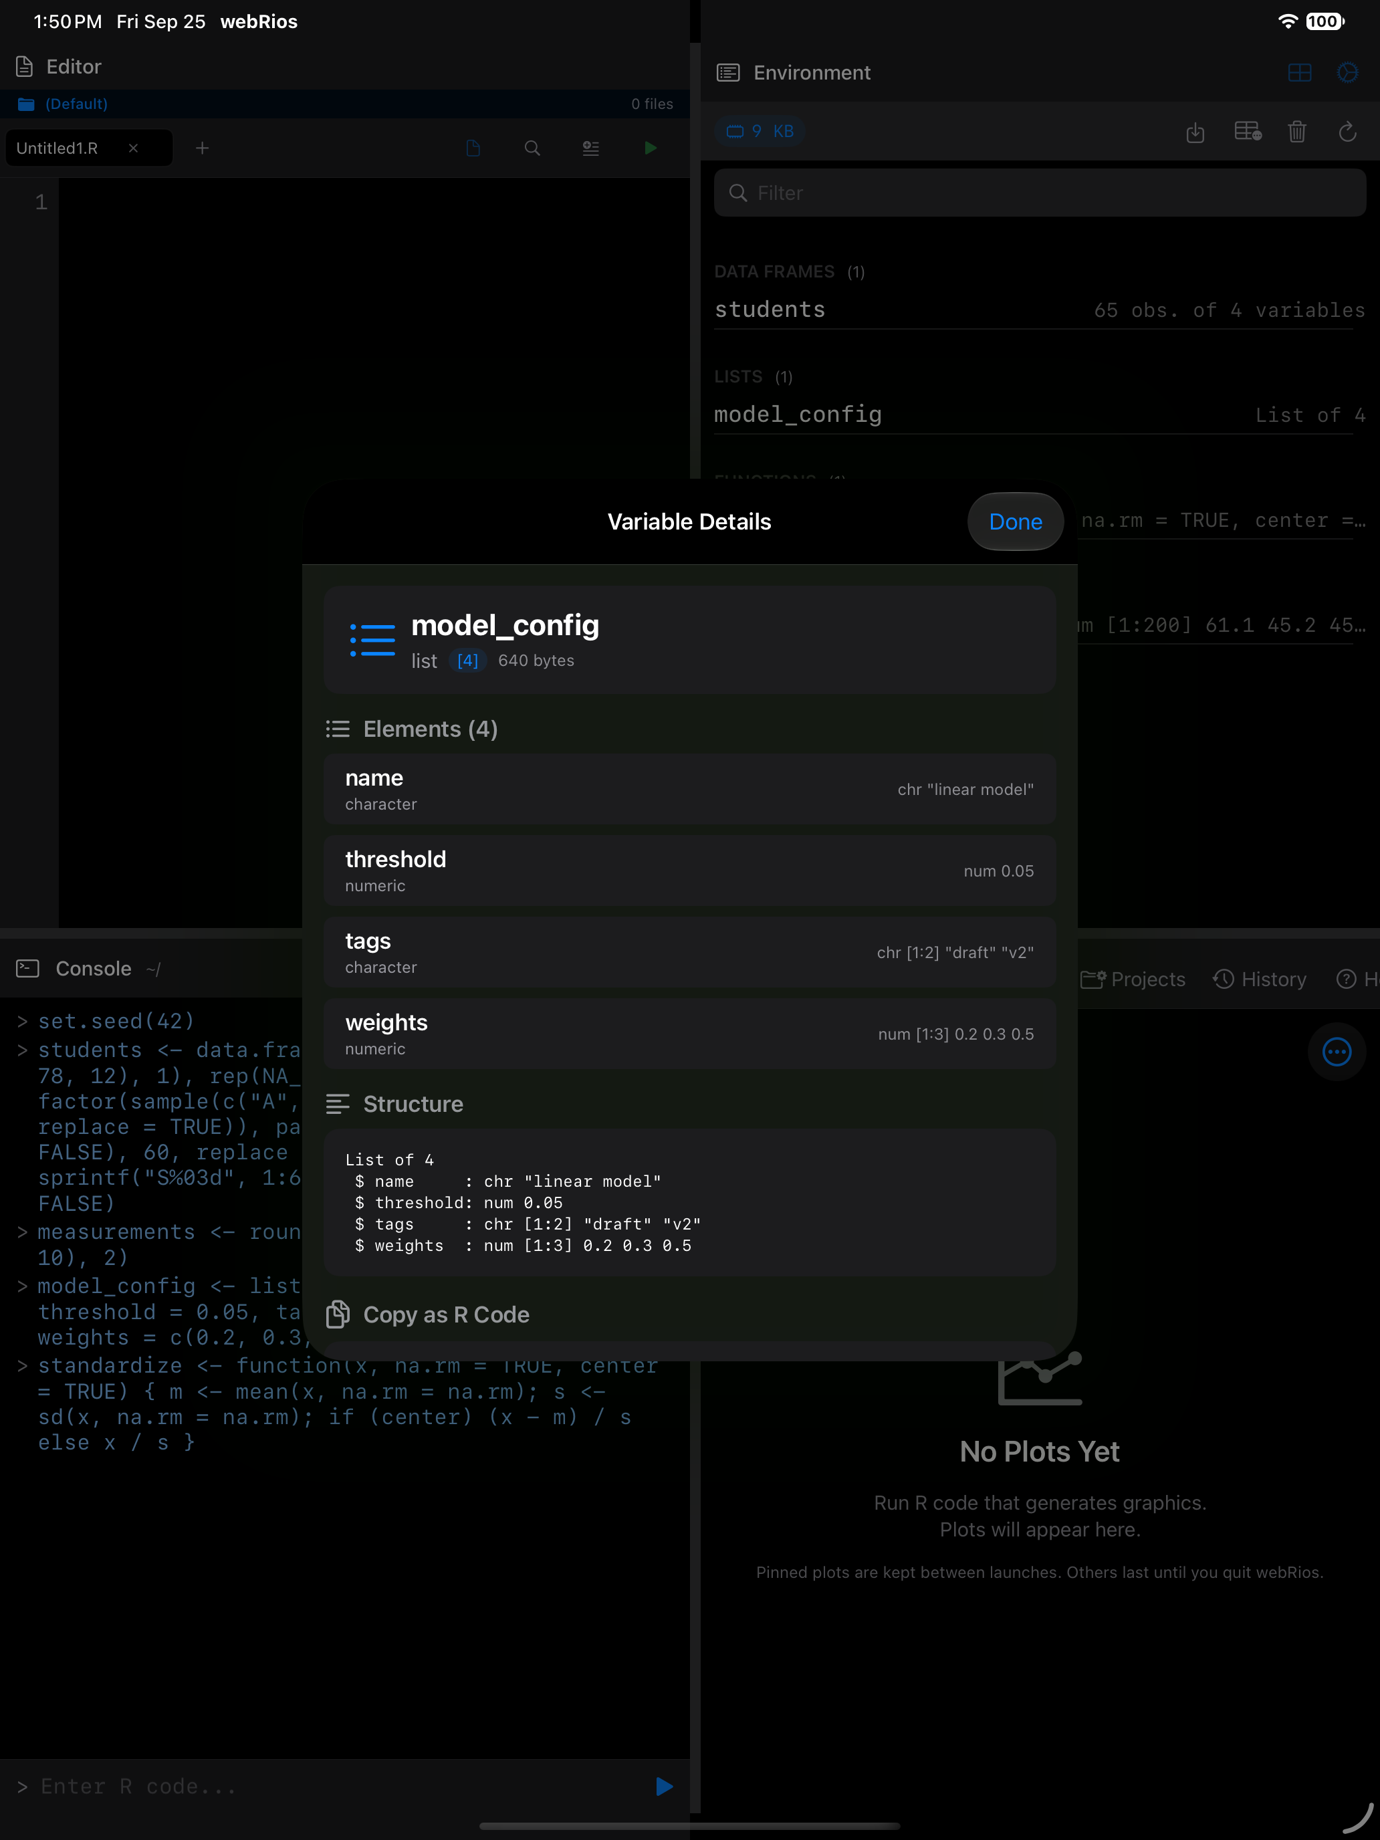Select the name element row

(689, 790)
